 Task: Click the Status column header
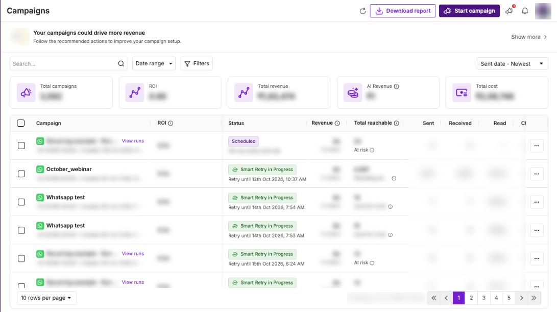(236, 123)
